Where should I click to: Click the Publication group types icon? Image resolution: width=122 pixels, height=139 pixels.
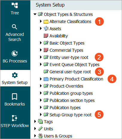[x=46, y=93]
